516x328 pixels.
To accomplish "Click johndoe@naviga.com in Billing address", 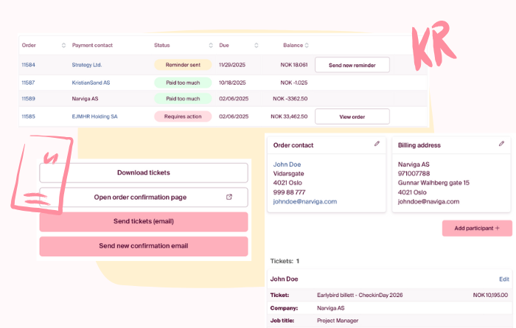I will coord(428,202).
